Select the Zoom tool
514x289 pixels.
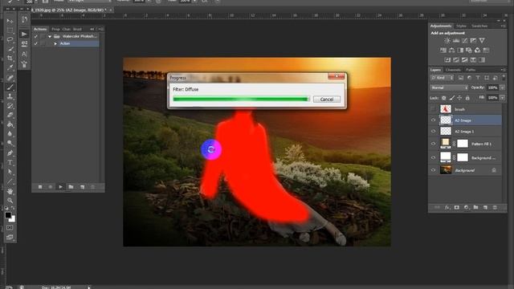click(x=10, y=200)
